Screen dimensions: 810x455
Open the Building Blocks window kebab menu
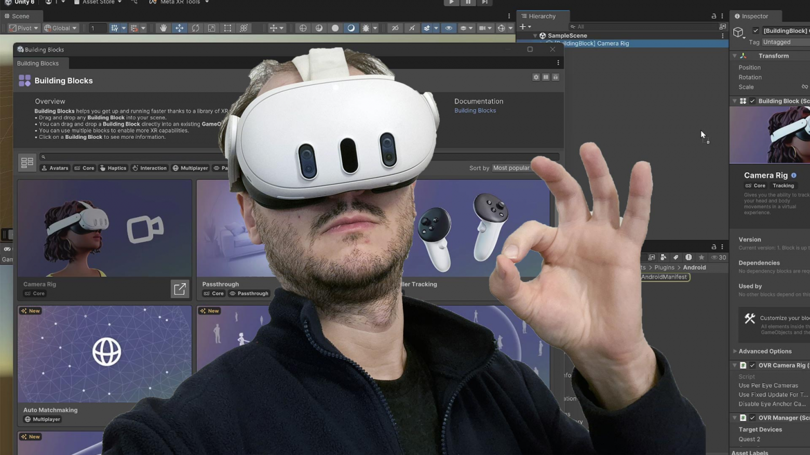(x=558, y=63)
